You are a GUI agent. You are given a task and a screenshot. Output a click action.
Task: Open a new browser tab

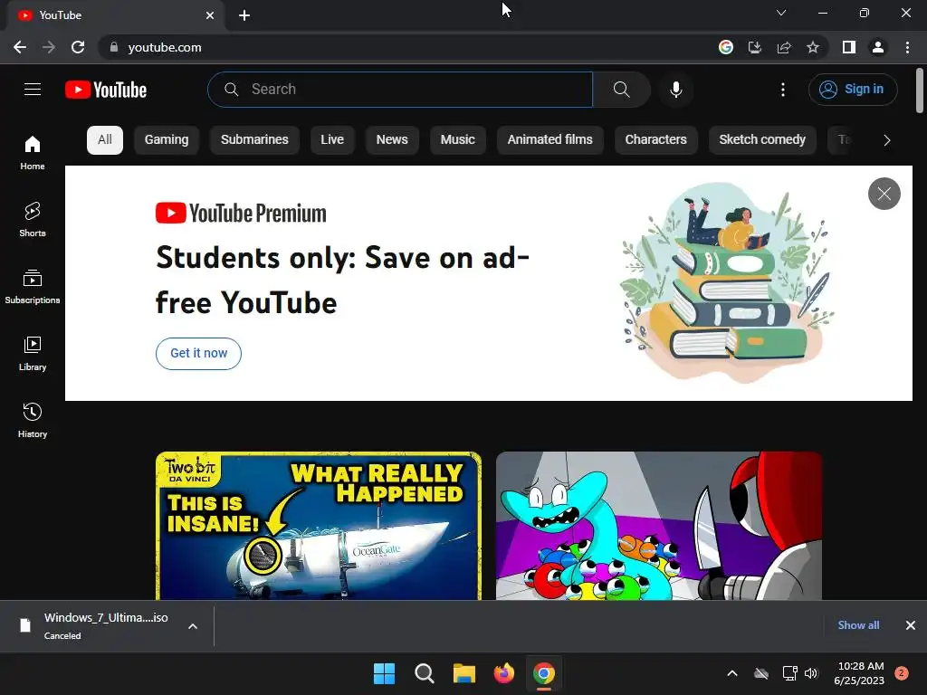(244, 15)
